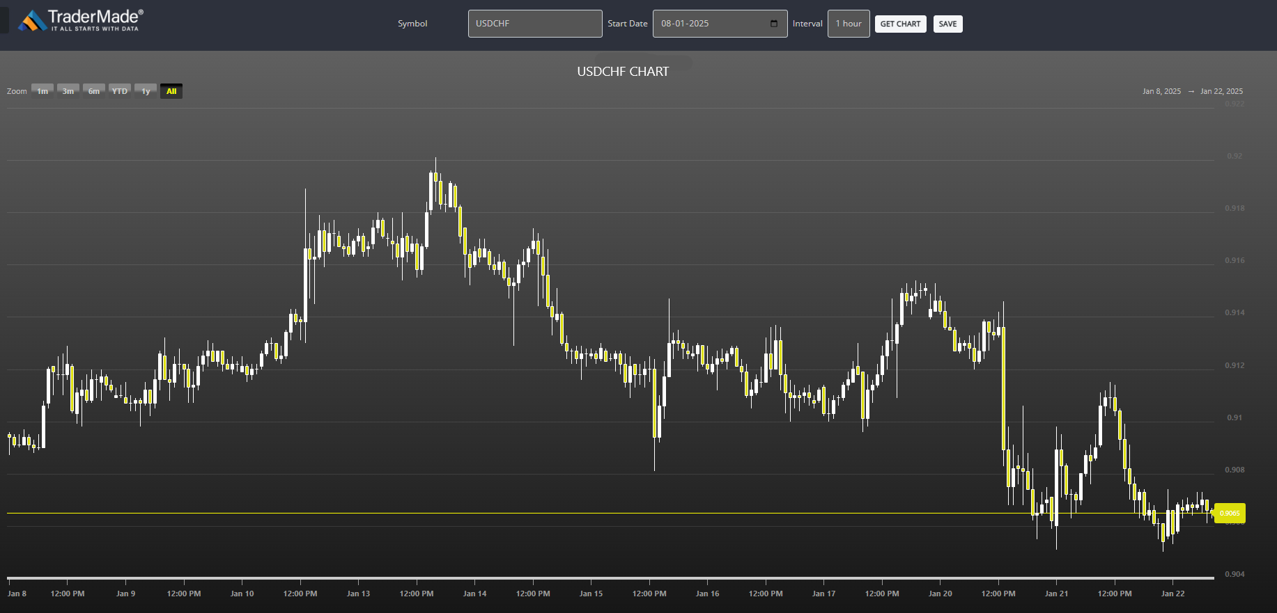The width and height of the screenshot is (1277, 613).
Task: Click the 0.904 price axis label
Action: 1235,574
